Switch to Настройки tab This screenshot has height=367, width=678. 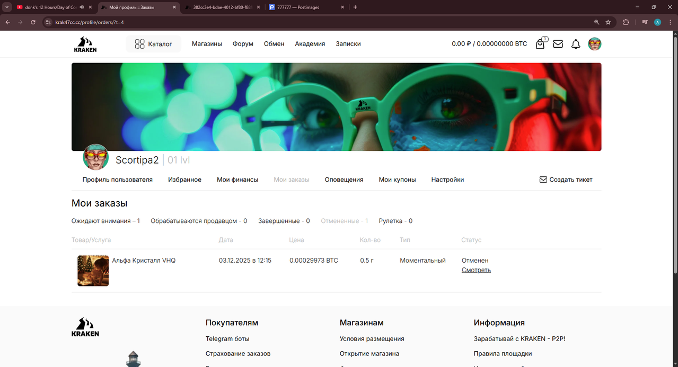click(447, 180)
